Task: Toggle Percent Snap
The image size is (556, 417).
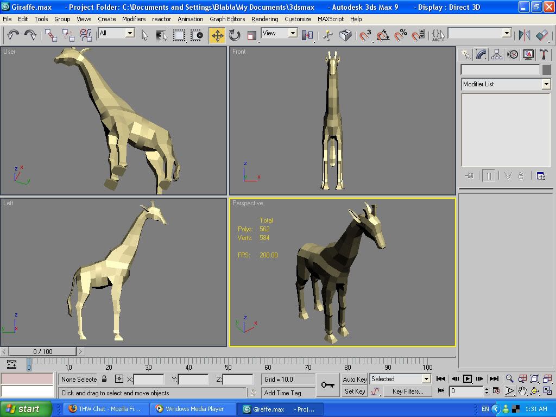Action: tap(401, 35)
